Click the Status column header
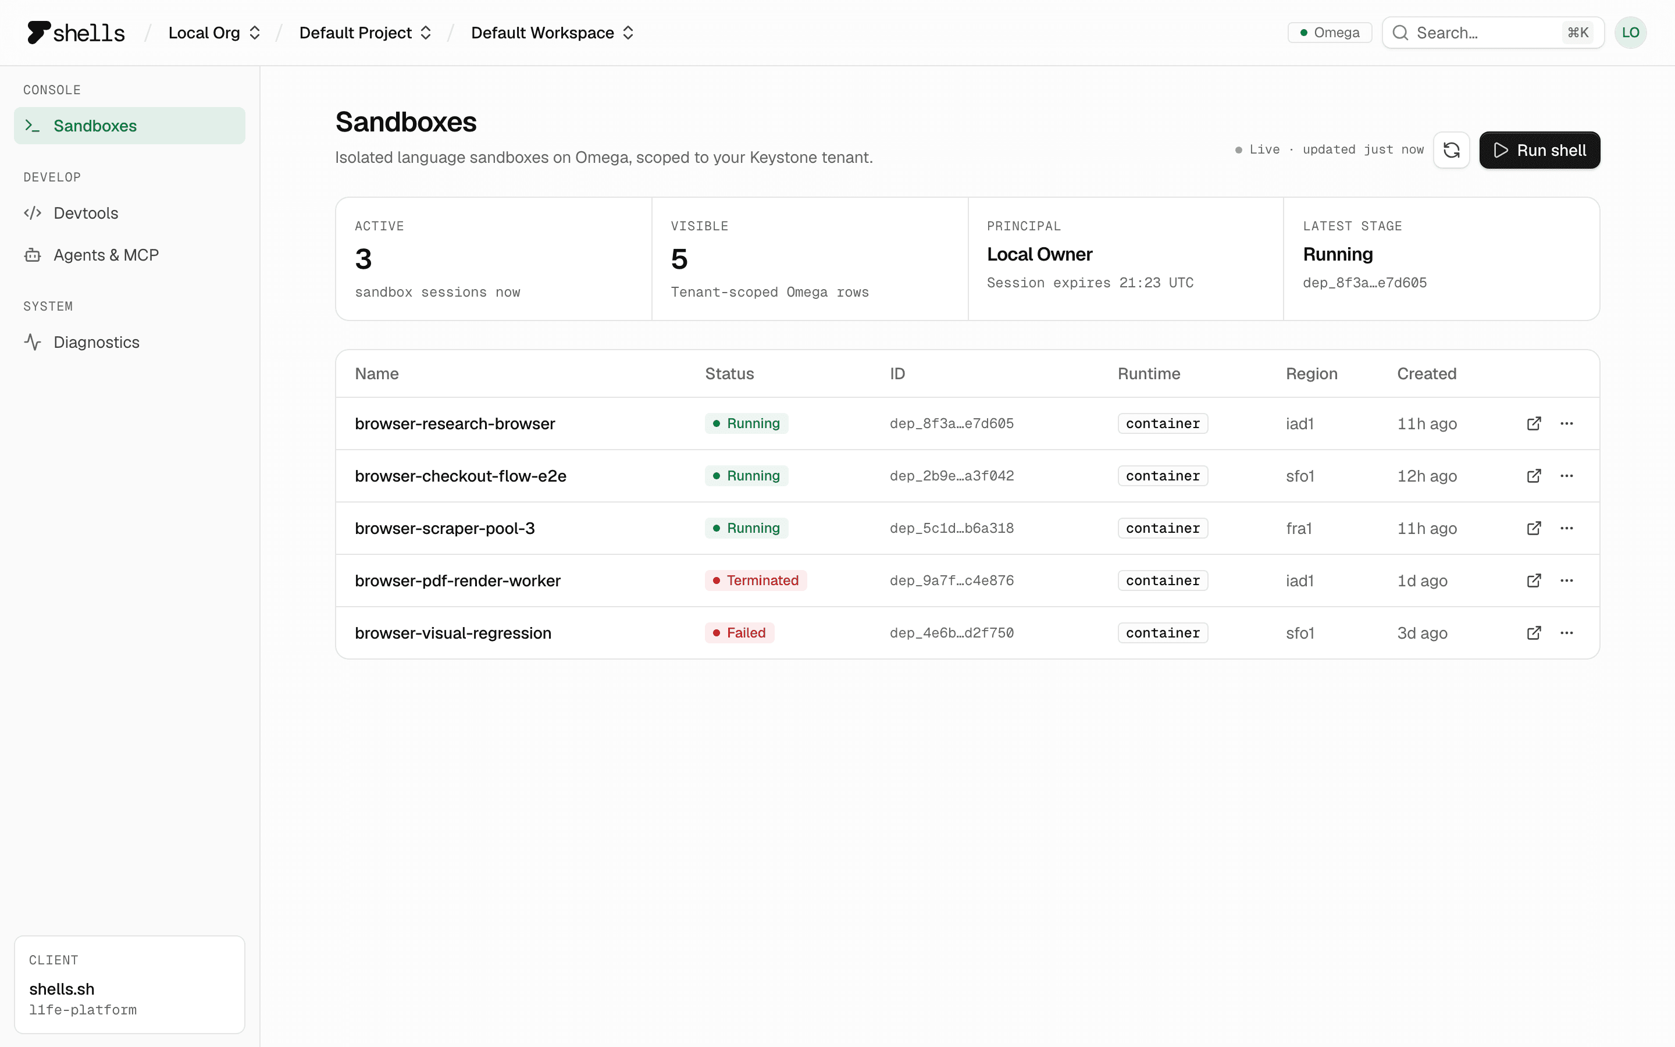The image size is (1675, 1047). point(729,373)
